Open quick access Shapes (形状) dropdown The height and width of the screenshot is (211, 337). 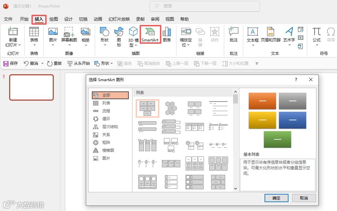tap(111, 63)
